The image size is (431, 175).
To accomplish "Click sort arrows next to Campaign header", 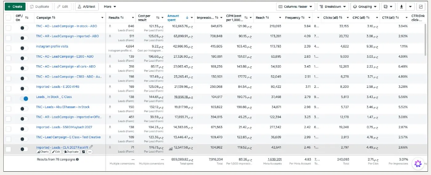I will 54,18.
